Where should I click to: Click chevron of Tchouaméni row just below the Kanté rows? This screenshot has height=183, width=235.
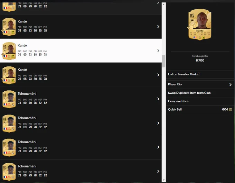click(x=158, y=99)
